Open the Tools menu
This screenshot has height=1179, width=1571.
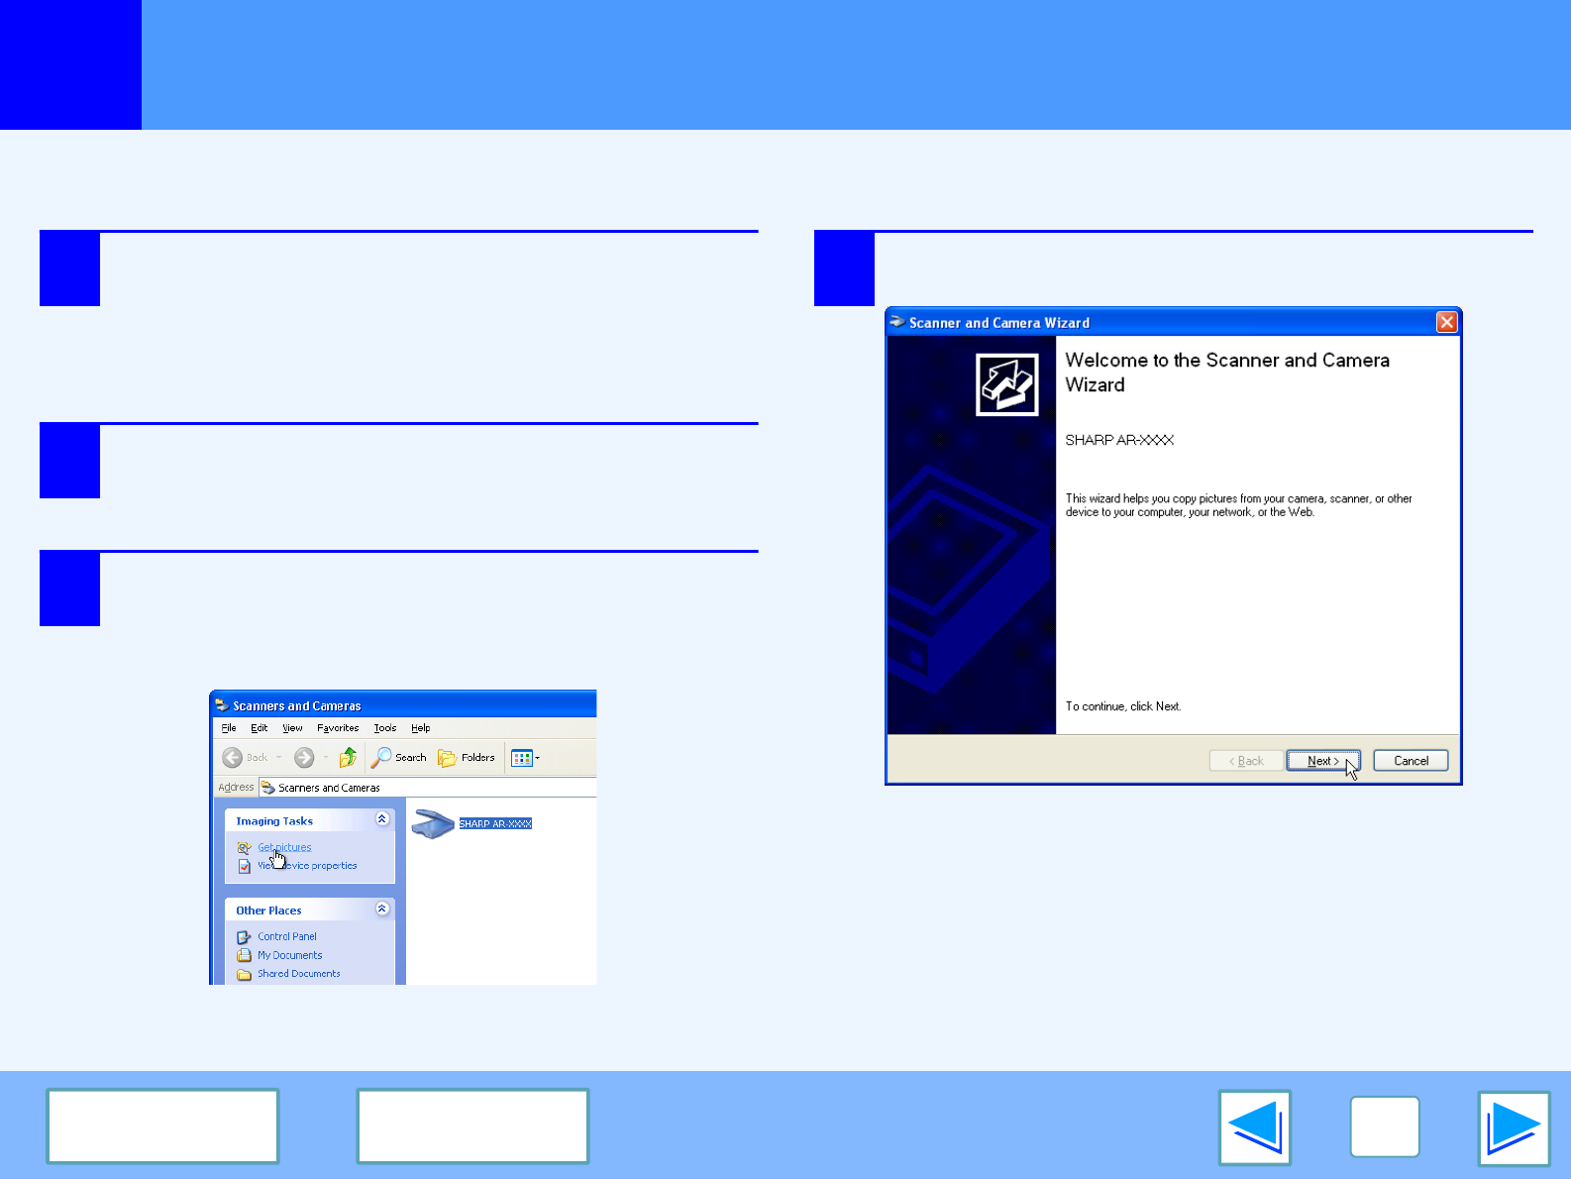tap(384, 728)
